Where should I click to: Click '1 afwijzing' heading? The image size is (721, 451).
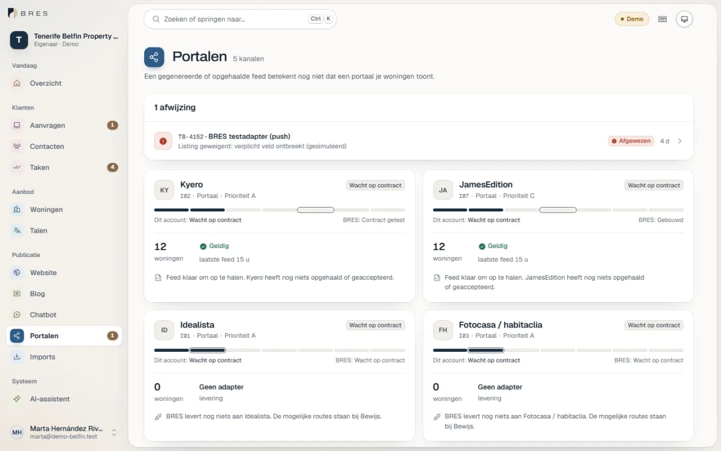click(x=175, y=107)
